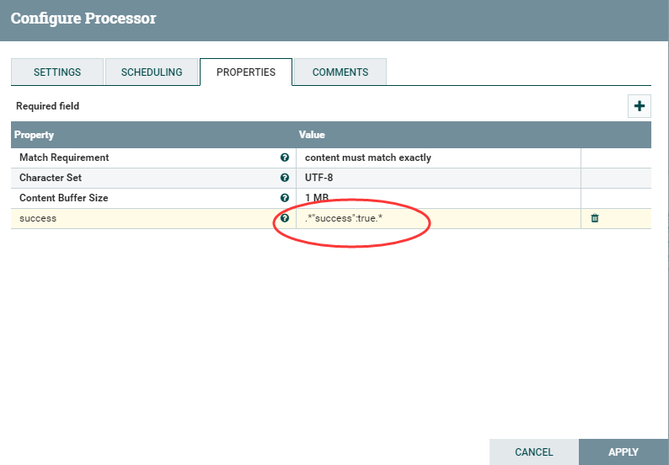Cancel the processor configuration
Viewport: 669px width, 465px height.
(533, 452)
